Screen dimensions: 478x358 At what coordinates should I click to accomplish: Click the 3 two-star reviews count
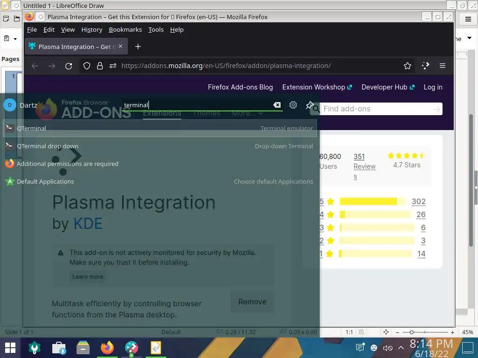(x=423, y=241)
